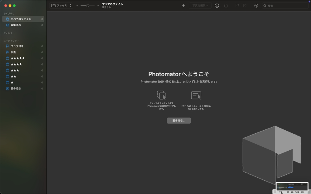311x194 pixels.
Task: Click the Photomatorへようこそ heading
Action: pyautogui.click(x=179, y=74)
